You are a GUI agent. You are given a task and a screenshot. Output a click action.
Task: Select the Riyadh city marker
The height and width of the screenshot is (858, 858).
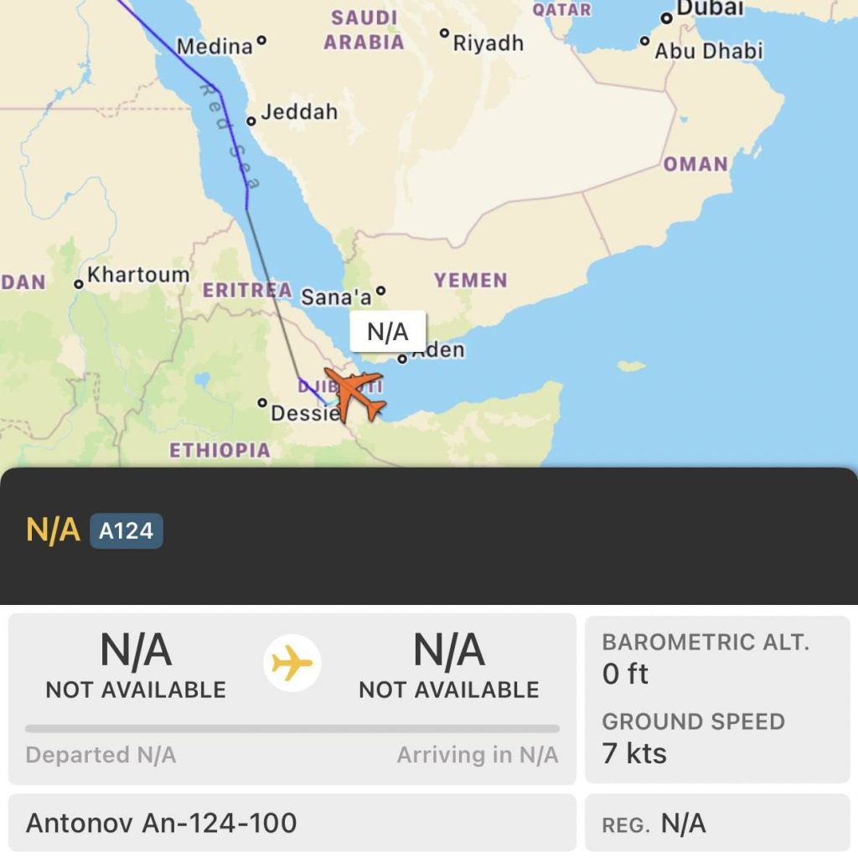point(445,34)
